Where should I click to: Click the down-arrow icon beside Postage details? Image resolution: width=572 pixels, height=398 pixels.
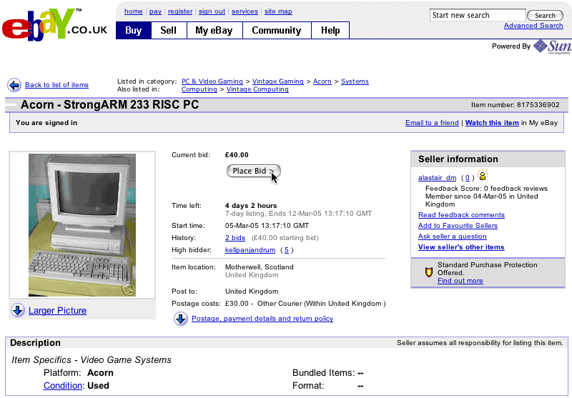click(181, 319)
